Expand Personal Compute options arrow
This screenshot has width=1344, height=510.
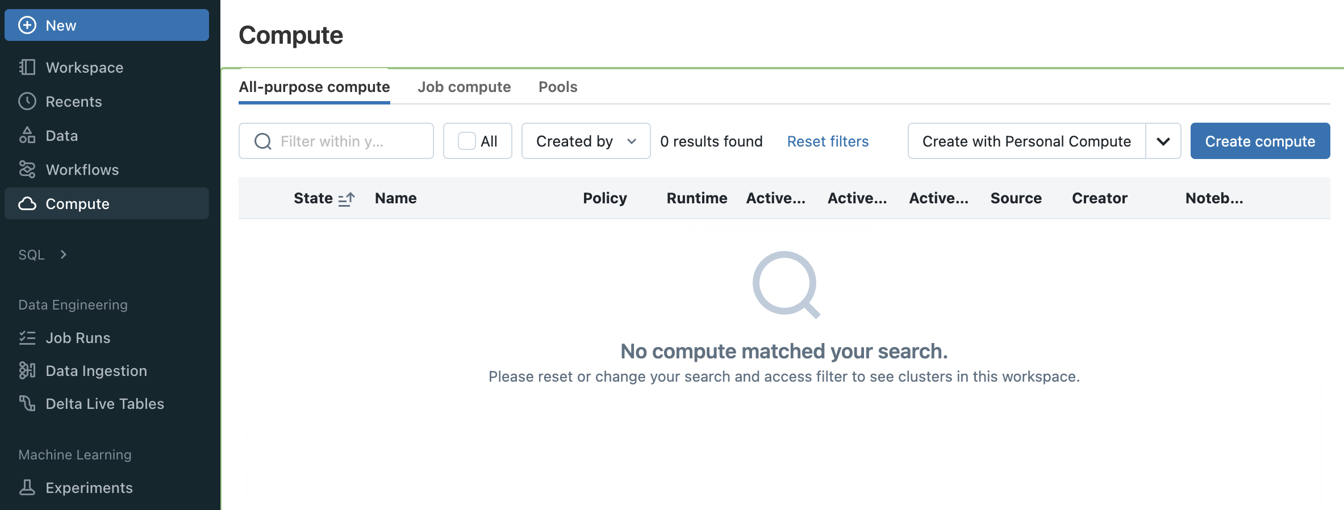[1163, 141]
